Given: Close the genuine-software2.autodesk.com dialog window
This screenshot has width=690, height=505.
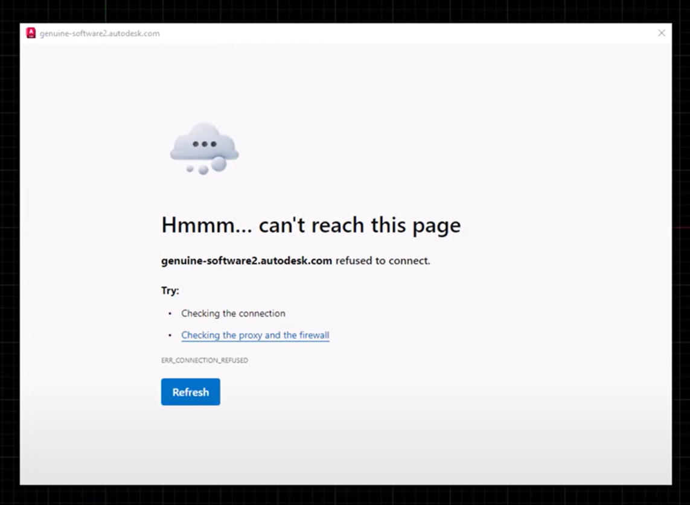Looking at the screenshot, I should click(662, 33).
